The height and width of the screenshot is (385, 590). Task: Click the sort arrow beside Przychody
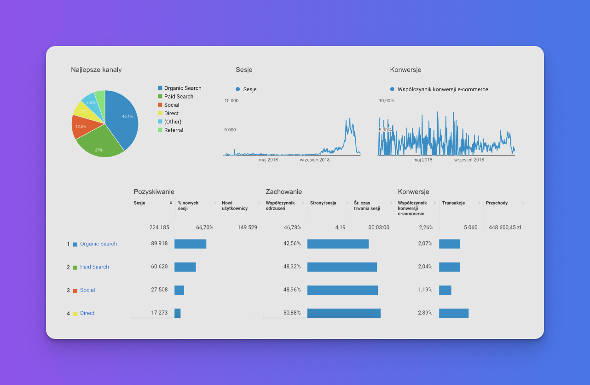pyautogui.click(x=523, y=203)
